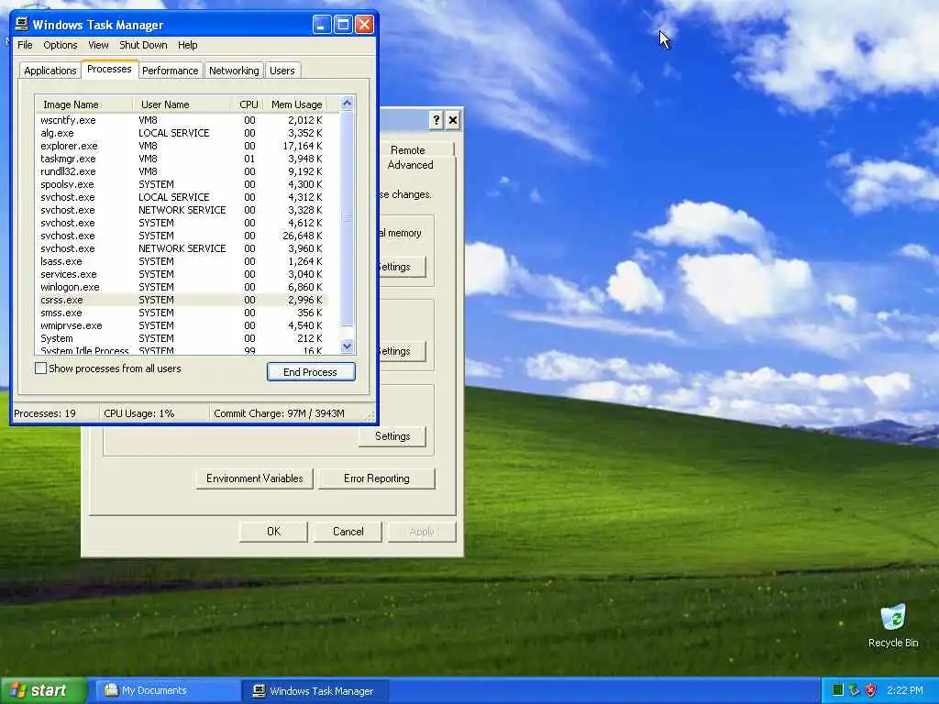Click the process list scrollbar thumb
The height and width of the screenshot is (704, 939).
(x=347, y=218)
